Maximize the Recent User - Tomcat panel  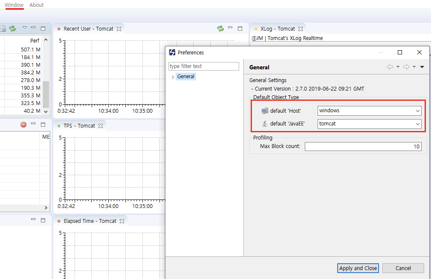pyautogui.click(x=240, y=28)
